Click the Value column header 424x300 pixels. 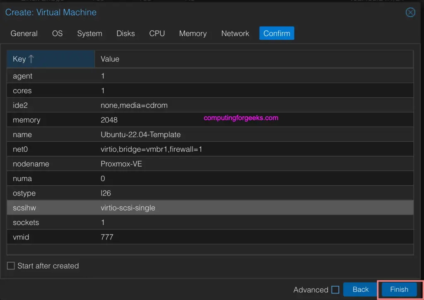[x=254, y=59]
